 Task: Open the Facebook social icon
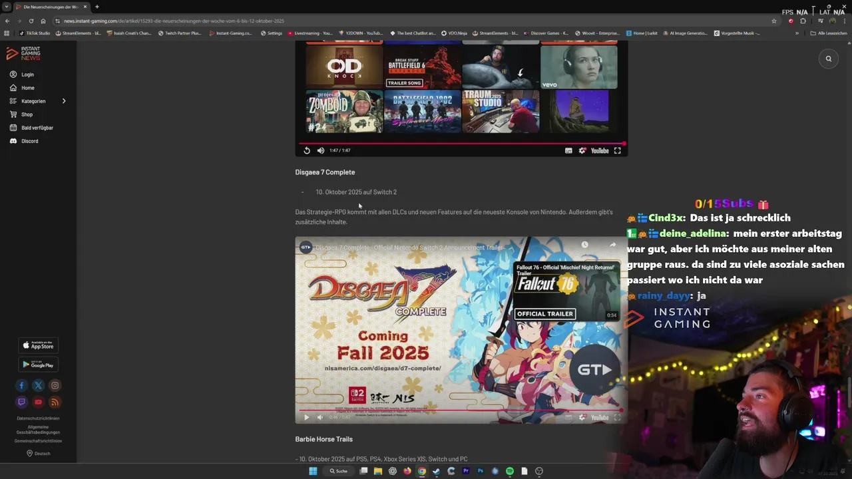21,385
